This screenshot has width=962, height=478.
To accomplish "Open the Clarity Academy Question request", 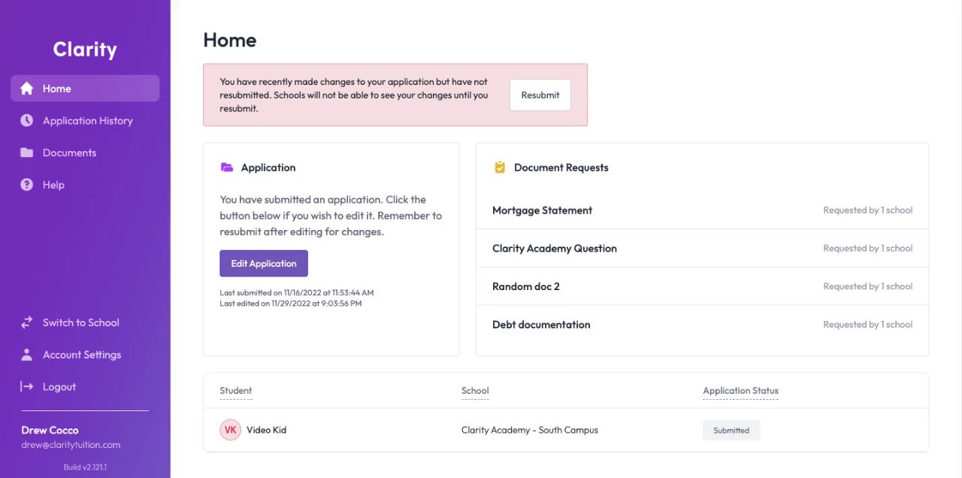I will (554, 248).
